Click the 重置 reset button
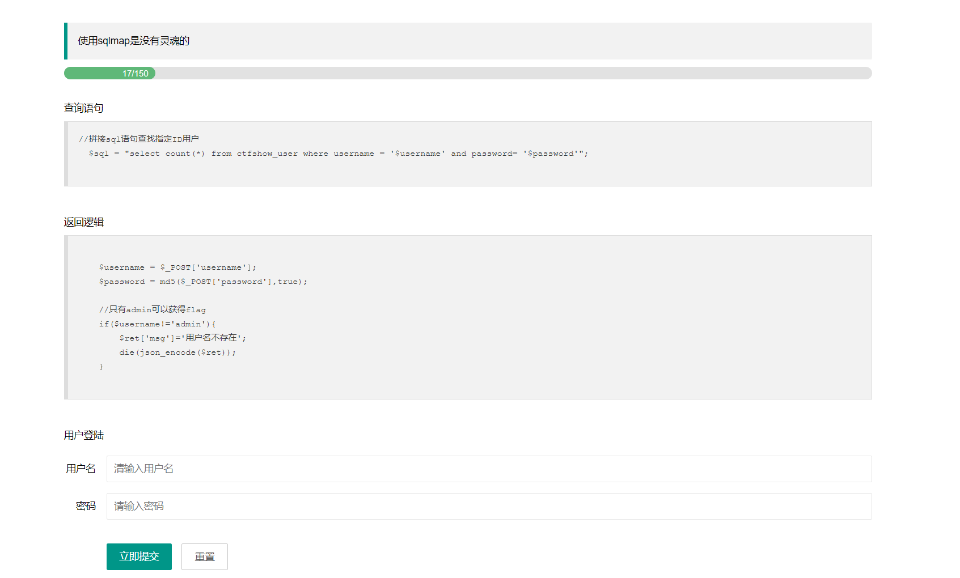 [205, 556]
